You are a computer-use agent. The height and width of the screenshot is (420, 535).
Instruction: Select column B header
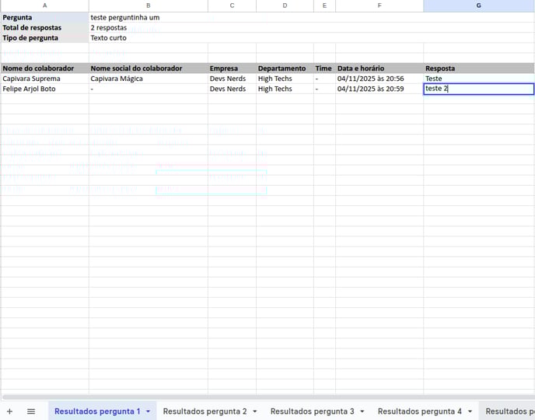tap(148, 5)
